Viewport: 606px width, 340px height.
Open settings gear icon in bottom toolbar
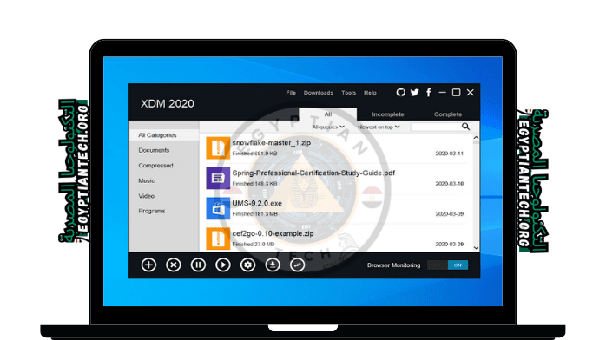point(247,265)
